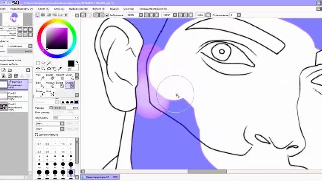
Task: Click the layer opacity 100% bar
Action: coord(20,51)
